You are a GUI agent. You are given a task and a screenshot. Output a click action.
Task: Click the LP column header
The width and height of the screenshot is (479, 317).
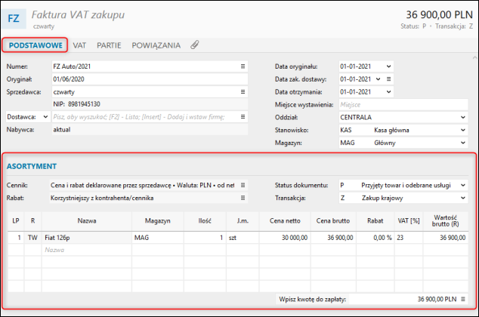click(x=16, y=221)
